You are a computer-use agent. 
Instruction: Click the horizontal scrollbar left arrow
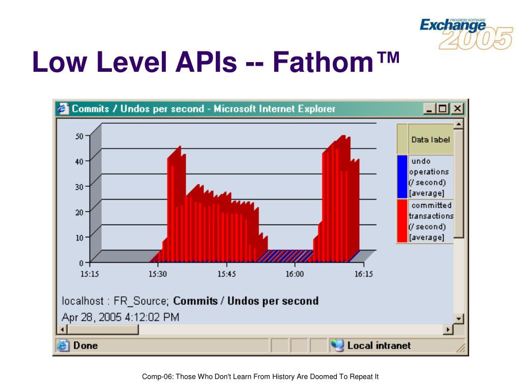62,329
